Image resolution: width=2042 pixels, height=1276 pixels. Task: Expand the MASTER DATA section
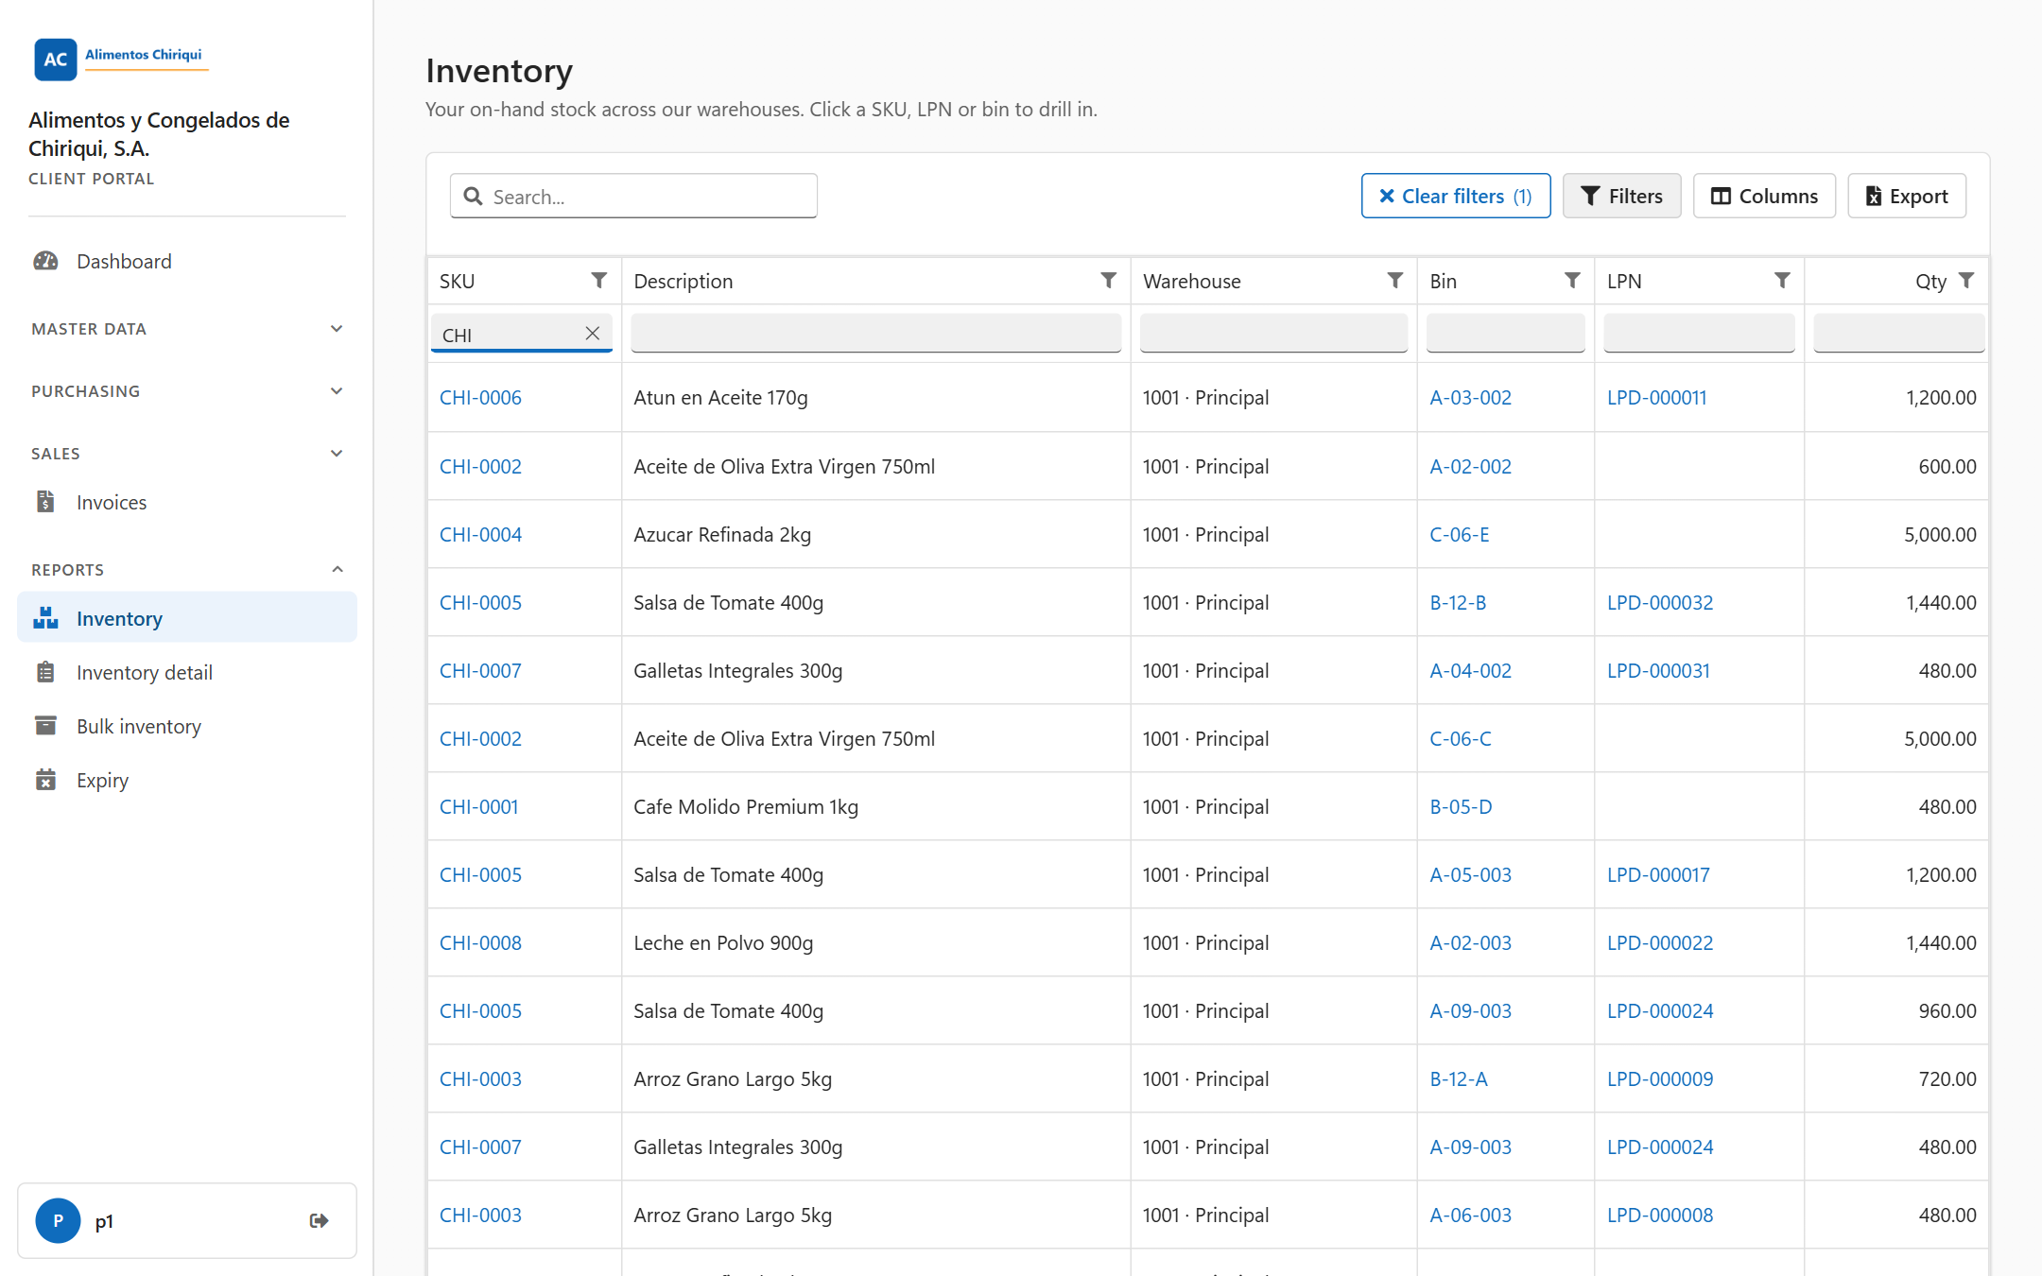[187, 329]
